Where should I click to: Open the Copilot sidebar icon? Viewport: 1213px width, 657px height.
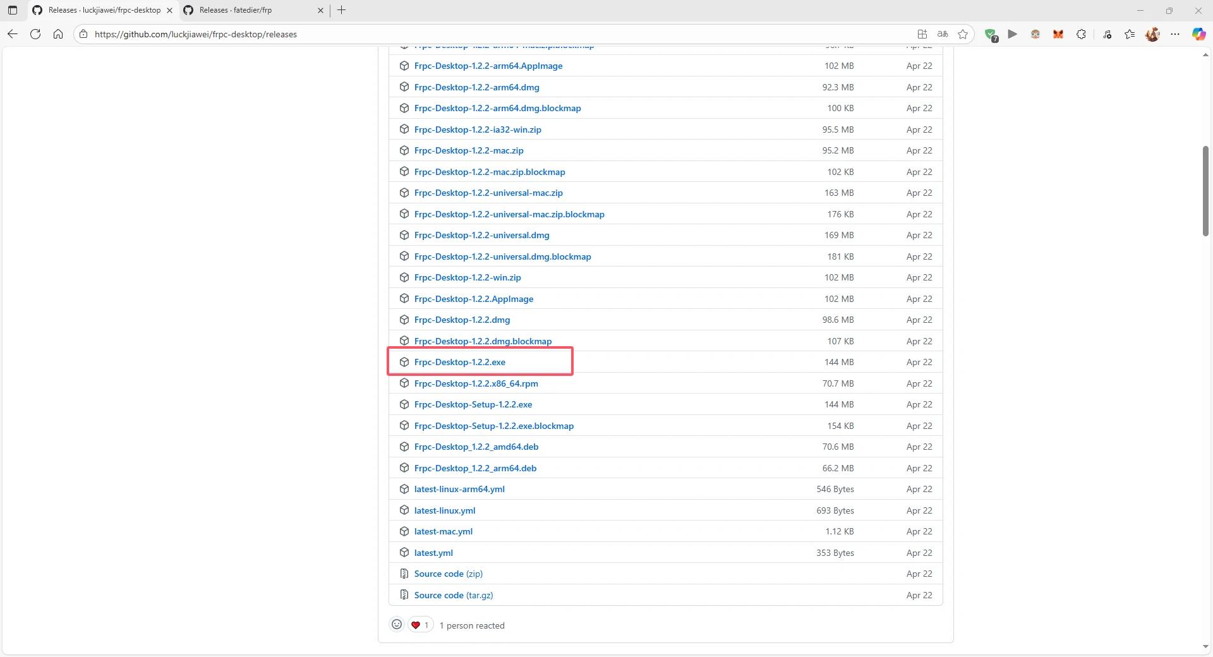[1198, 34]
